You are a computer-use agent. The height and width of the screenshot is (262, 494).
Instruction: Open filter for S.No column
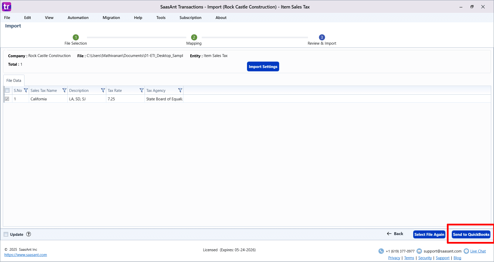26,90
